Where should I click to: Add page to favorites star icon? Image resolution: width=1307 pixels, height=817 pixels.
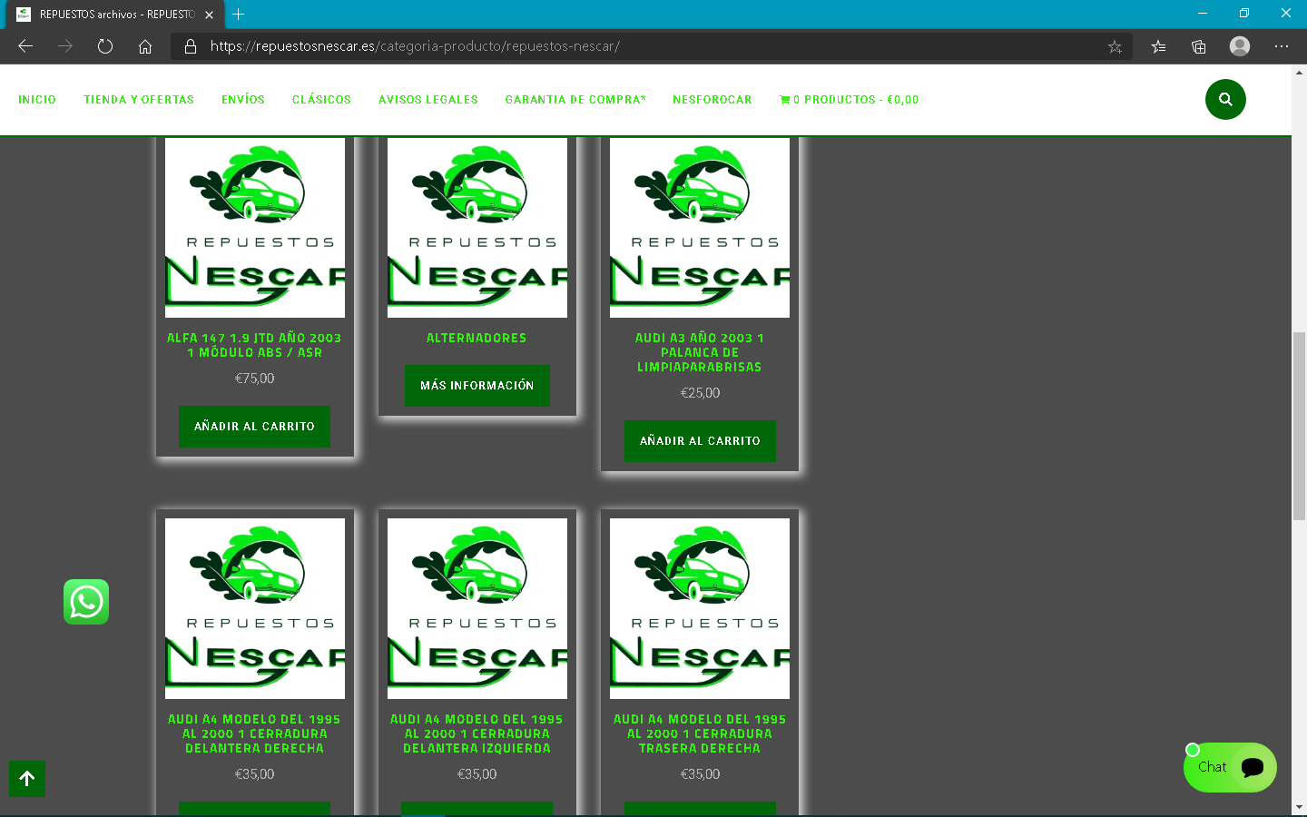[1115, 46]
